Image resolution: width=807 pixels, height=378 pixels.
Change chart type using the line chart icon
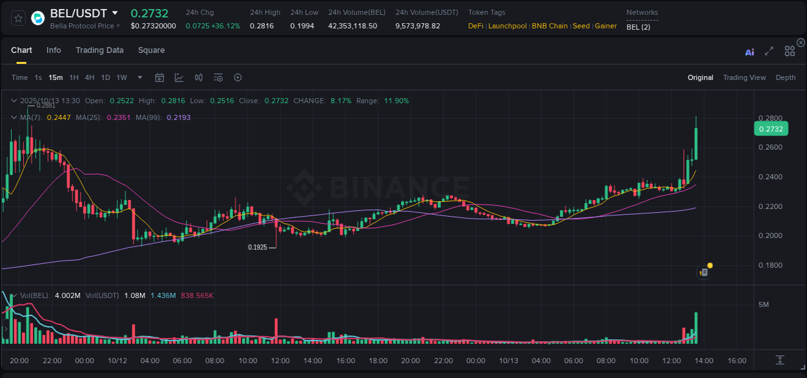(x=179, y=77)
